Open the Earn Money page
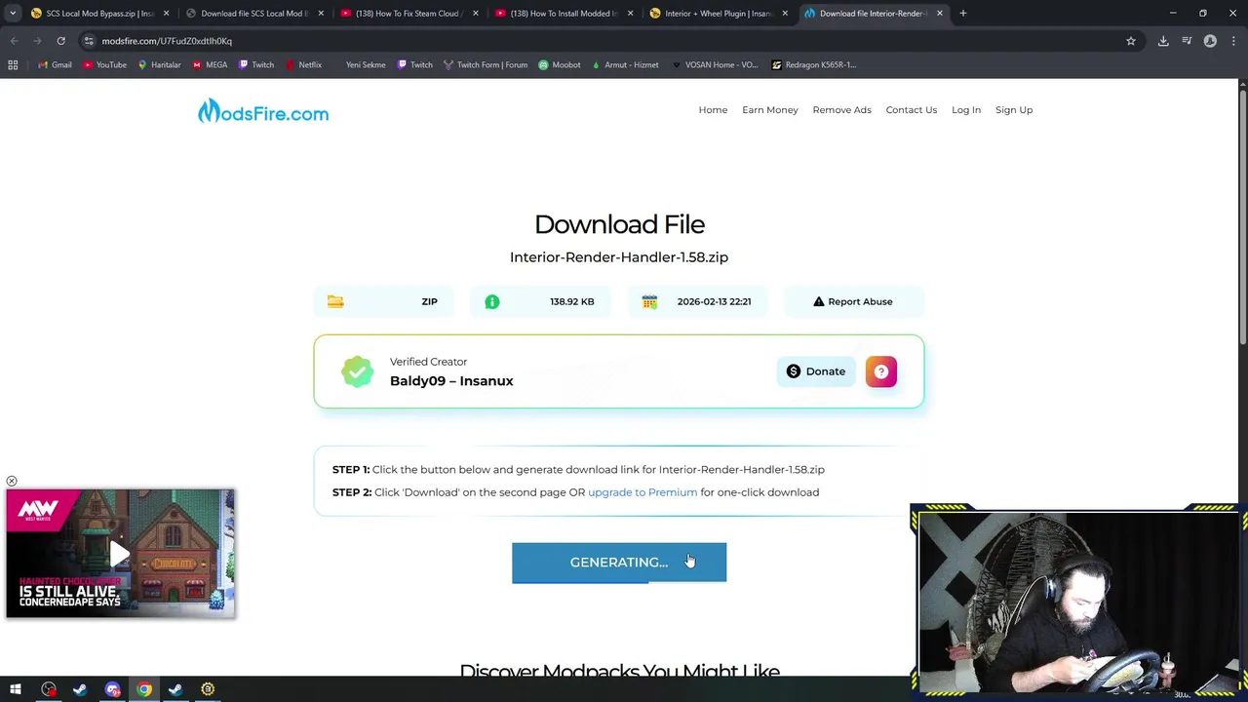The width and height of the screenshot is (1248, 702). [x=769, y=110]
